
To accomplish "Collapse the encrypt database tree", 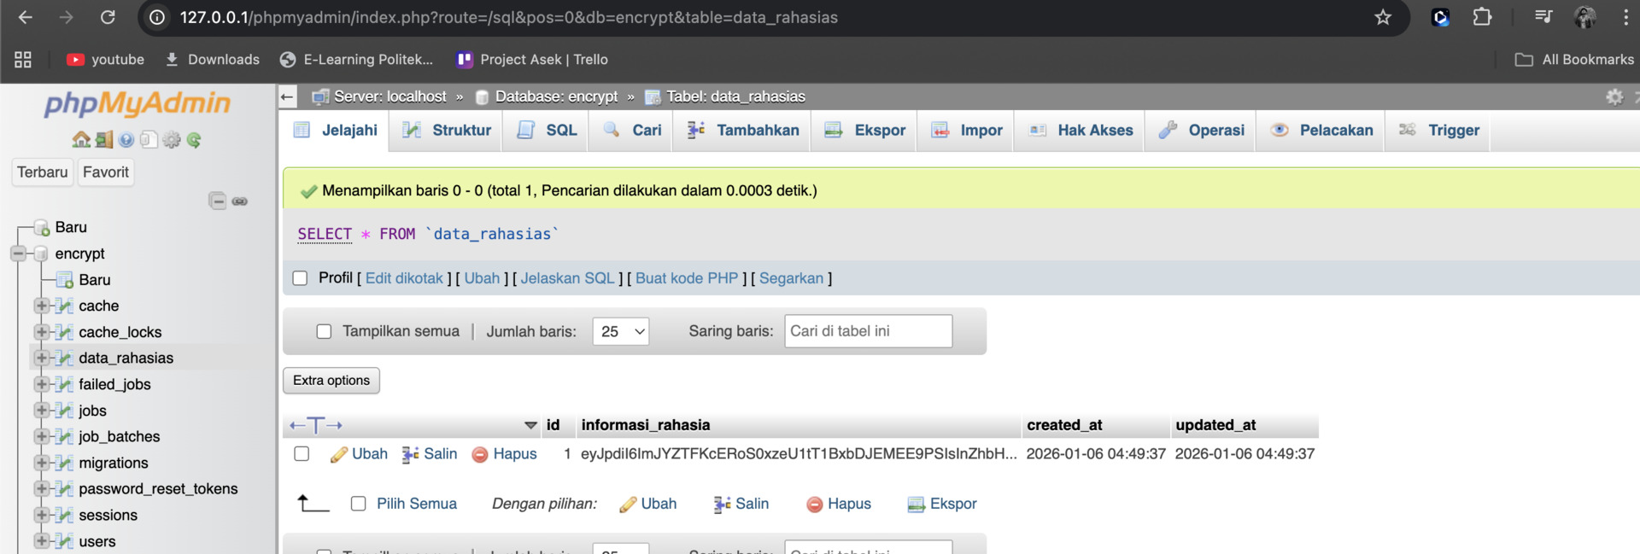I will tap(18, 254).
